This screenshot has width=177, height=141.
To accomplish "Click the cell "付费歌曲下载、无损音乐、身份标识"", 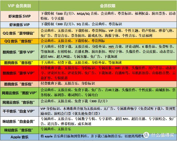I will (x=108, y=84).
